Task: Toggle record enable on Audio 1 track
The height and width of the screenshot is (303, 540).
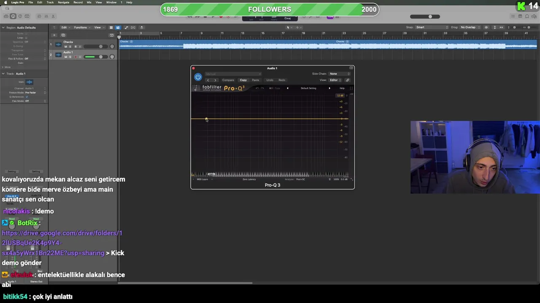Action: click(x=76, y=57)
